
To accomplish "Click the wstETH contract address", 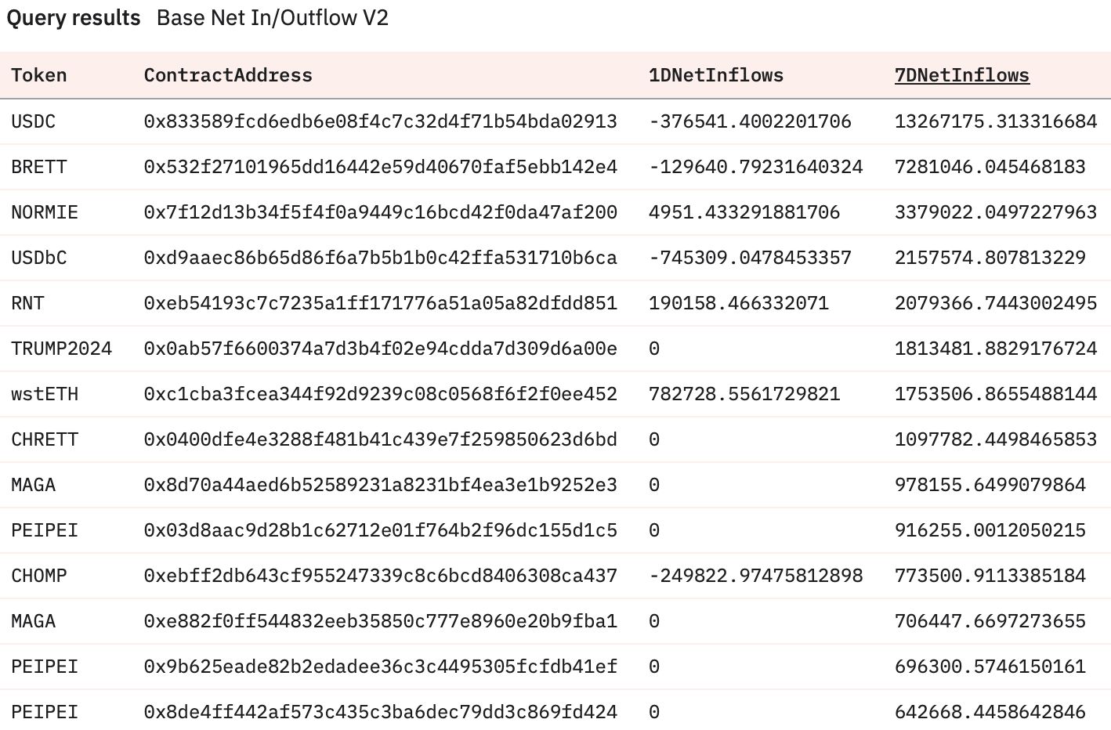I will (380, 394).
